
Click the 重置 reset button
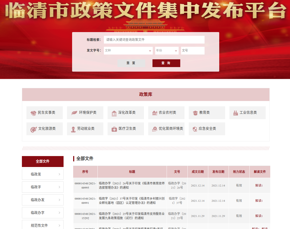coord(131,63)
